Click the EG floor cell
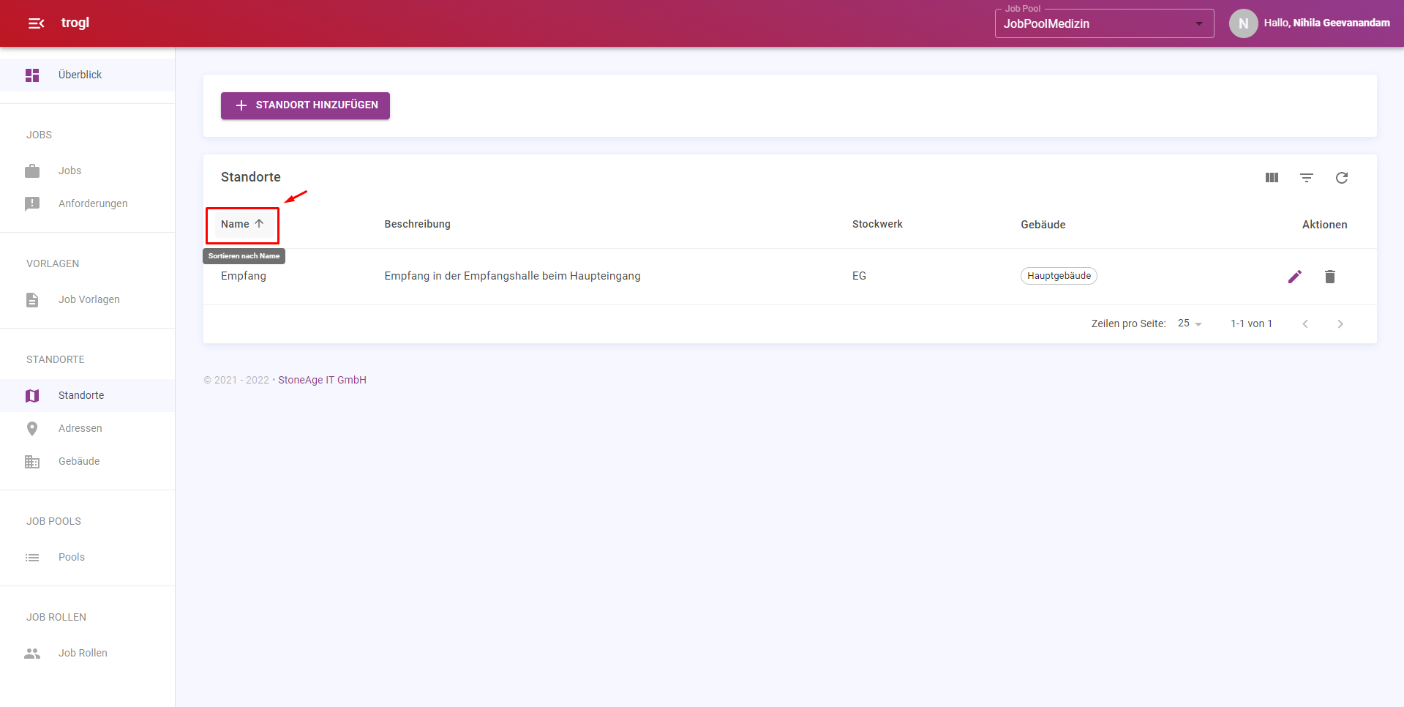The width and height of the screenshot is (1404, 707). point(859,276)
